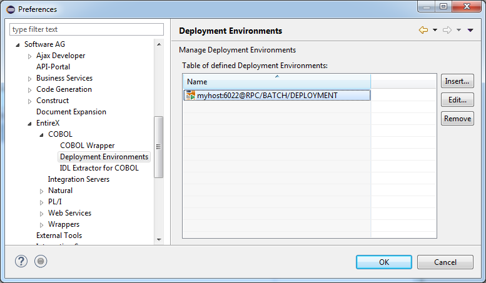This screenshot has height=283, width=486.
Task: Select Code Generation tree item label
Action: tap(64, 89)
